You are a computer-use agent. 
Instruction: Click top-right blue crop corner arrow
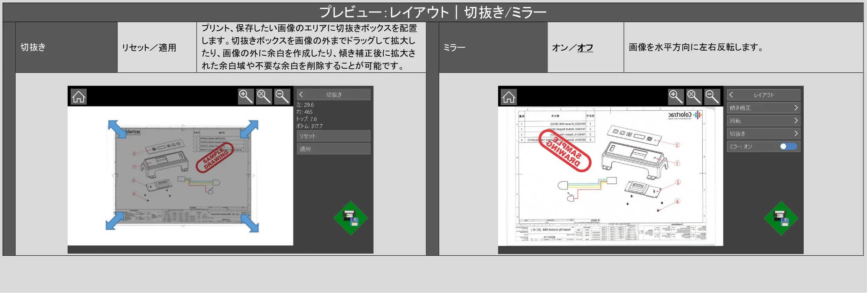tap(249, 129)
